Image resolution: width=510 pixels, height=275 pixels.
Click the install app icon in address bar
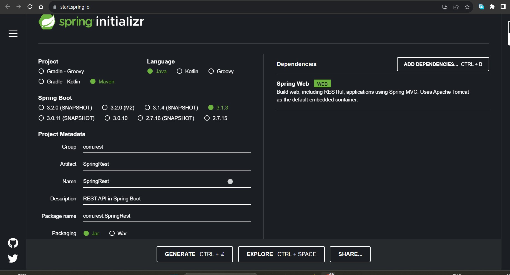pos(445,7)
